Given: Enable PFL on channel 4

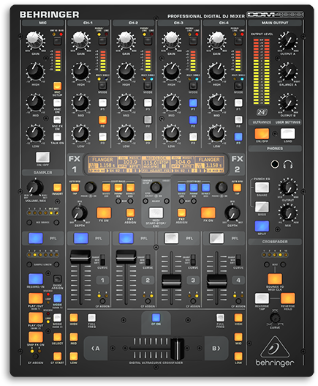Looking at the screenshot, I should [x=216, y=238].
